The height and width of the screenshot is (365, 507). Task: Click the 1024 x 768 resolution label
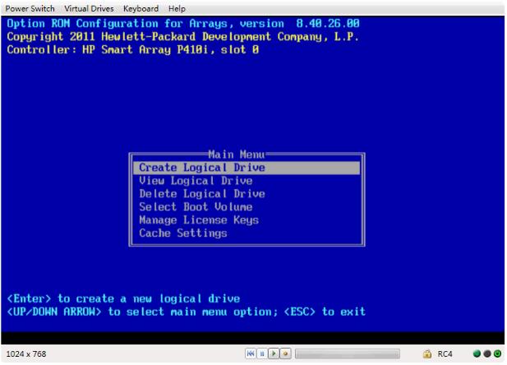point(26,354)
